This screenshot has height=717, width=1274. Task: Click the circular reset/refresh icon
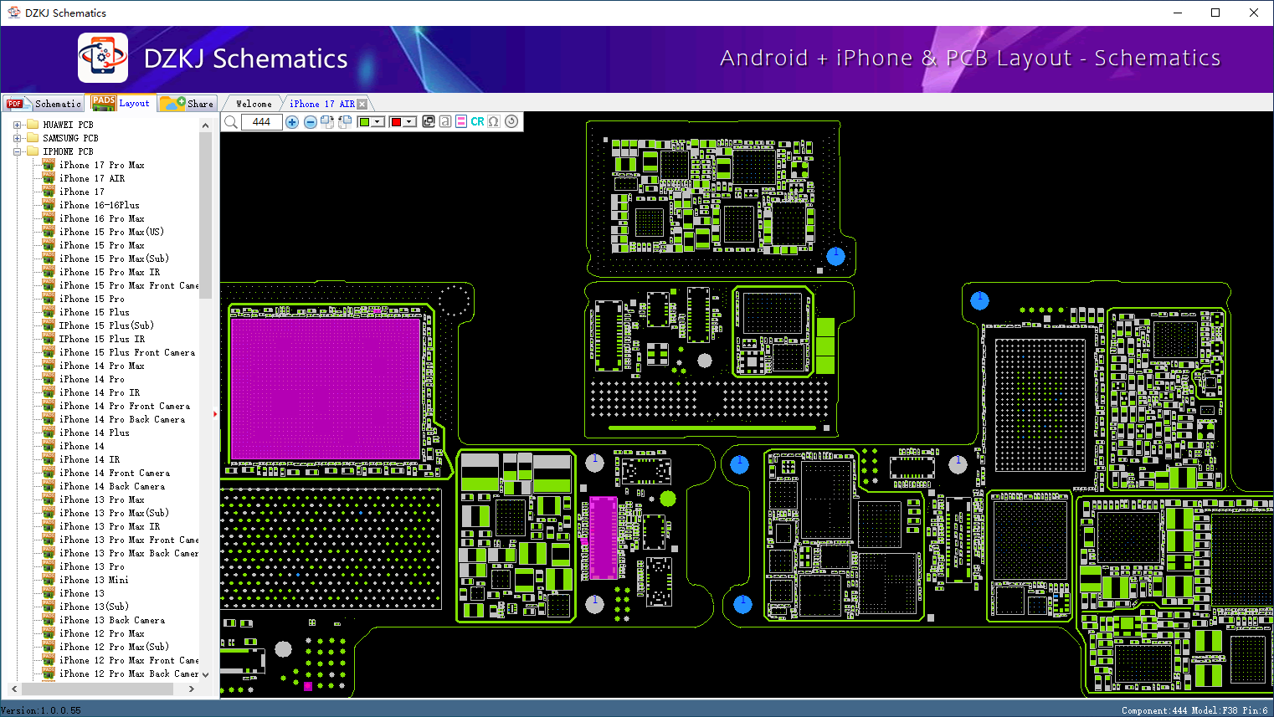pyautogui.click(x=511, y=122)
